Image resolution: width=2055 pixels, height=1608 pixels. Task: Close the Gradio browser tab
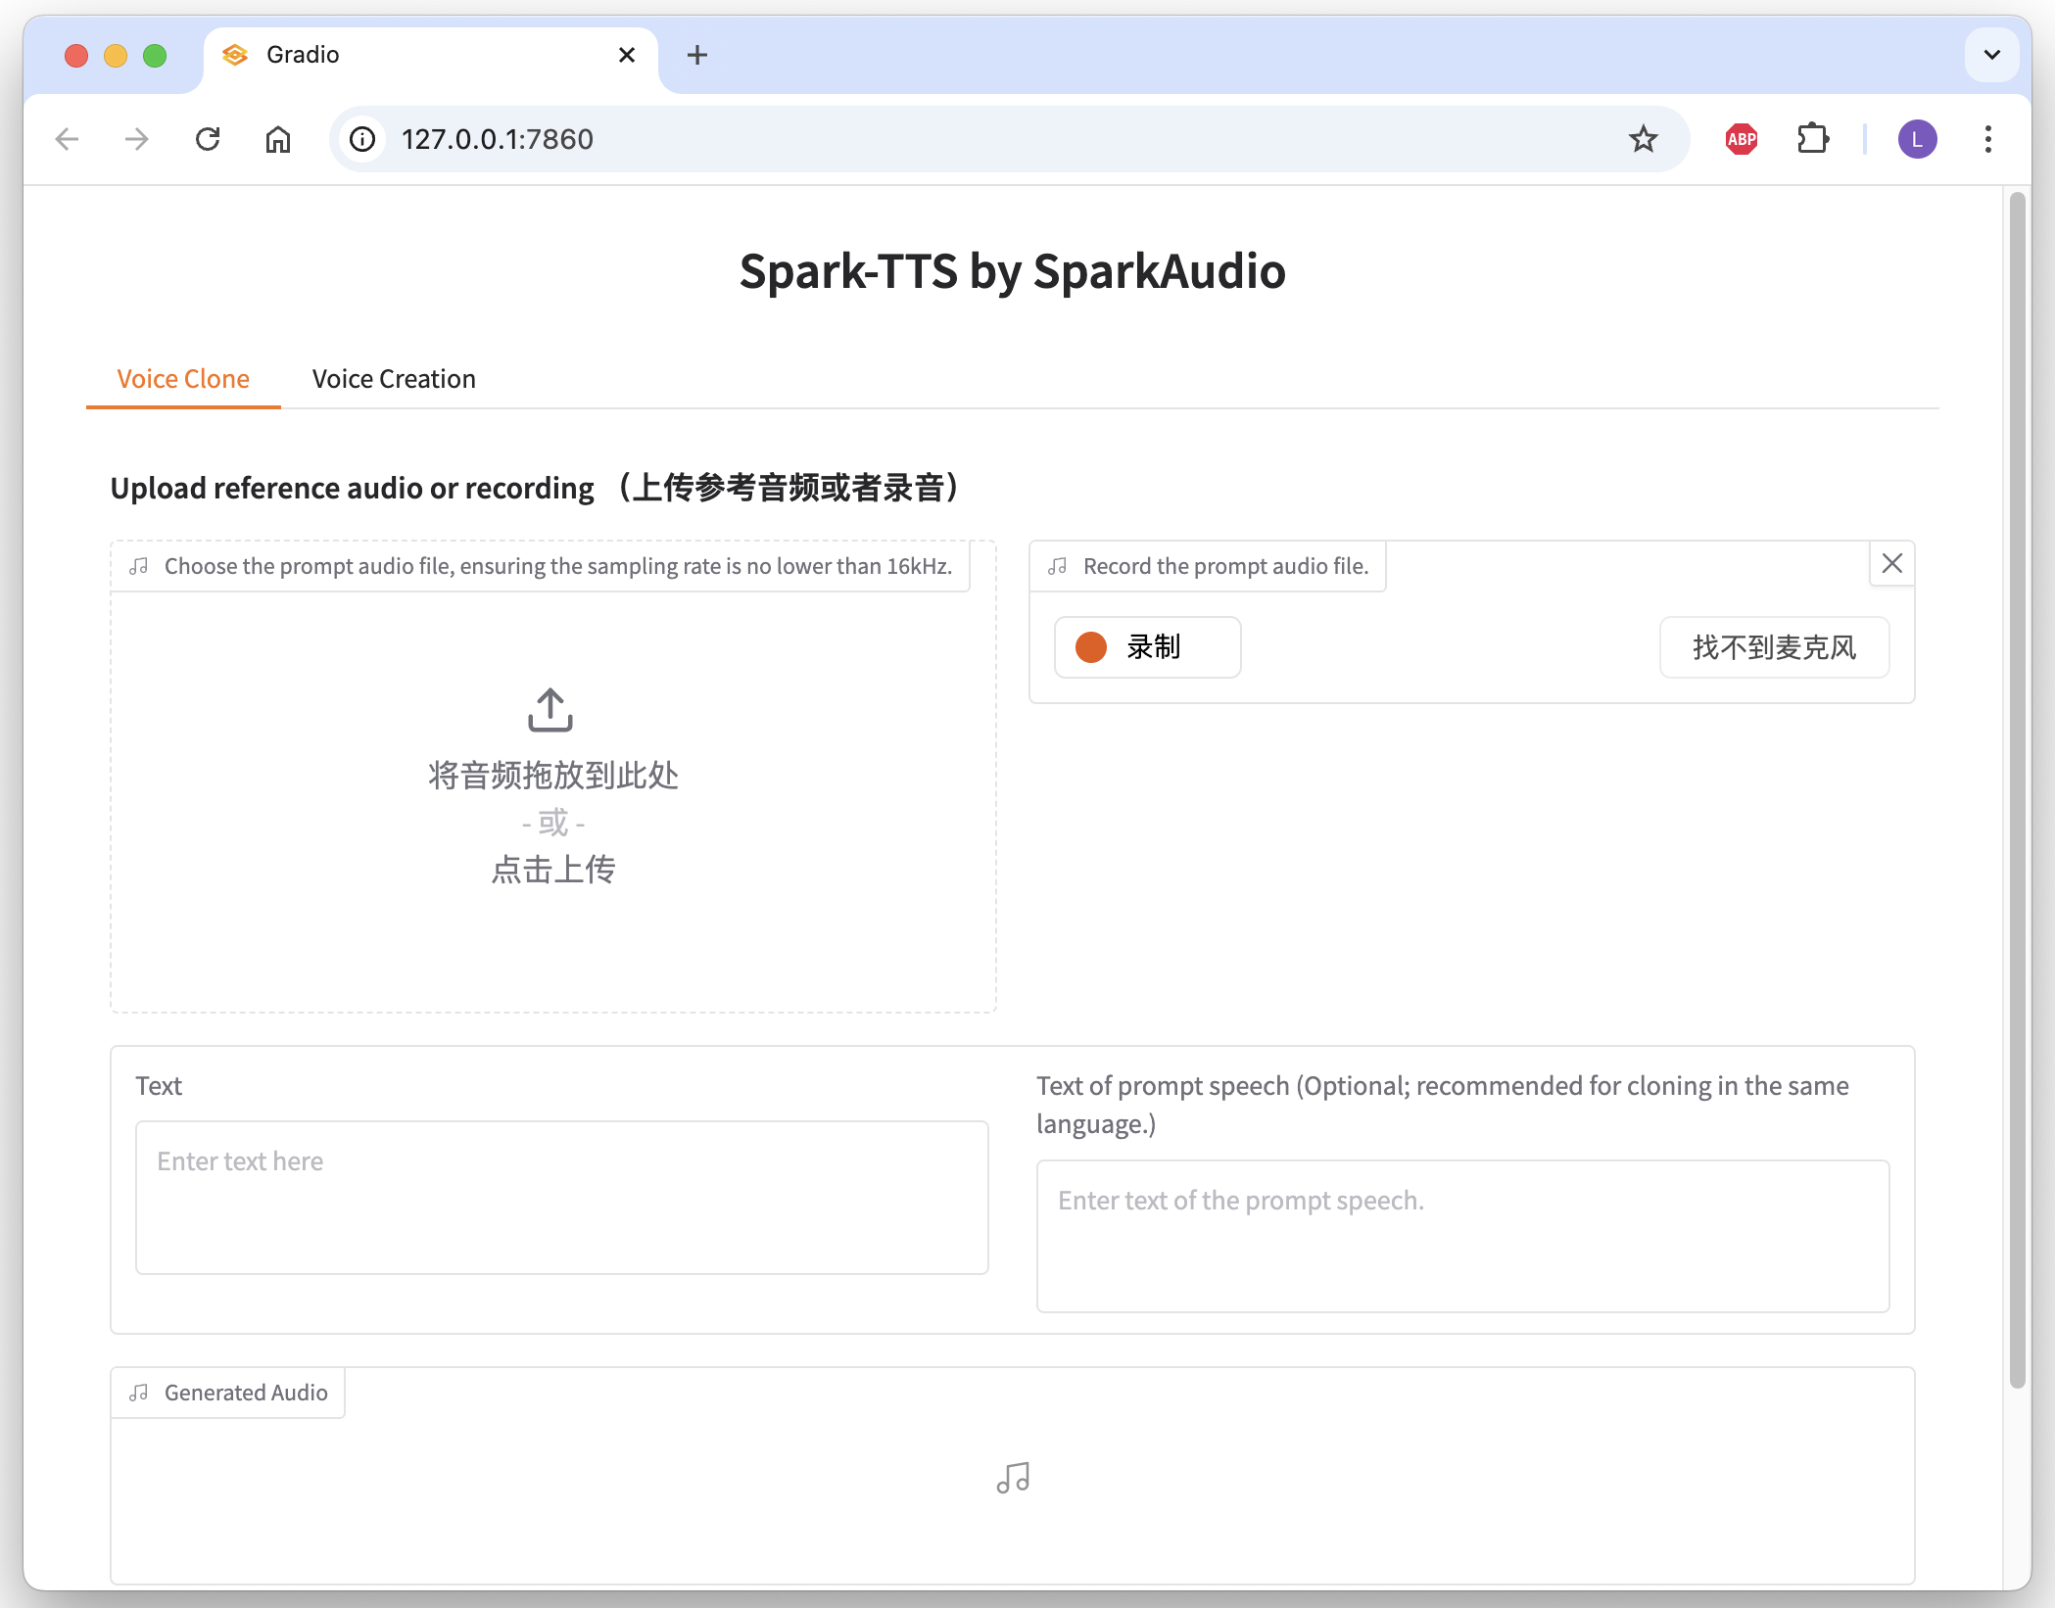[627, 55]
